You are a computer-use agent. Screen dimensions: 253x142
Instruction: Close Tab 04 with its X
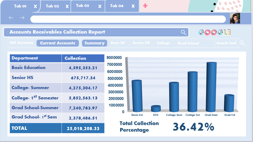coord(133,6)
